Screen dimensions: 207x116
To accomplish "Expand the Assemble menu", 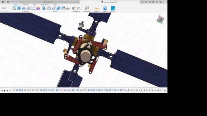I will [76, 12].
